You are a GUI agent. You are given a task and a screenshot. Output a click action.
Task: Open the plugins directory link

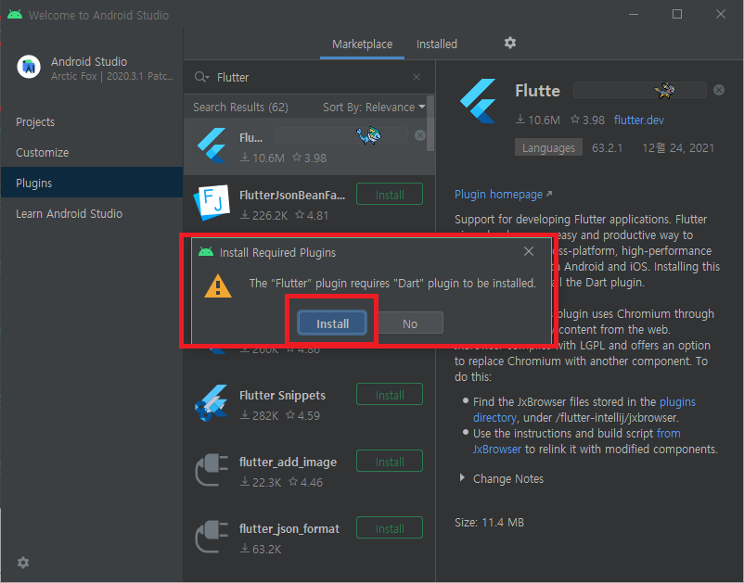(x=584, y=410)
